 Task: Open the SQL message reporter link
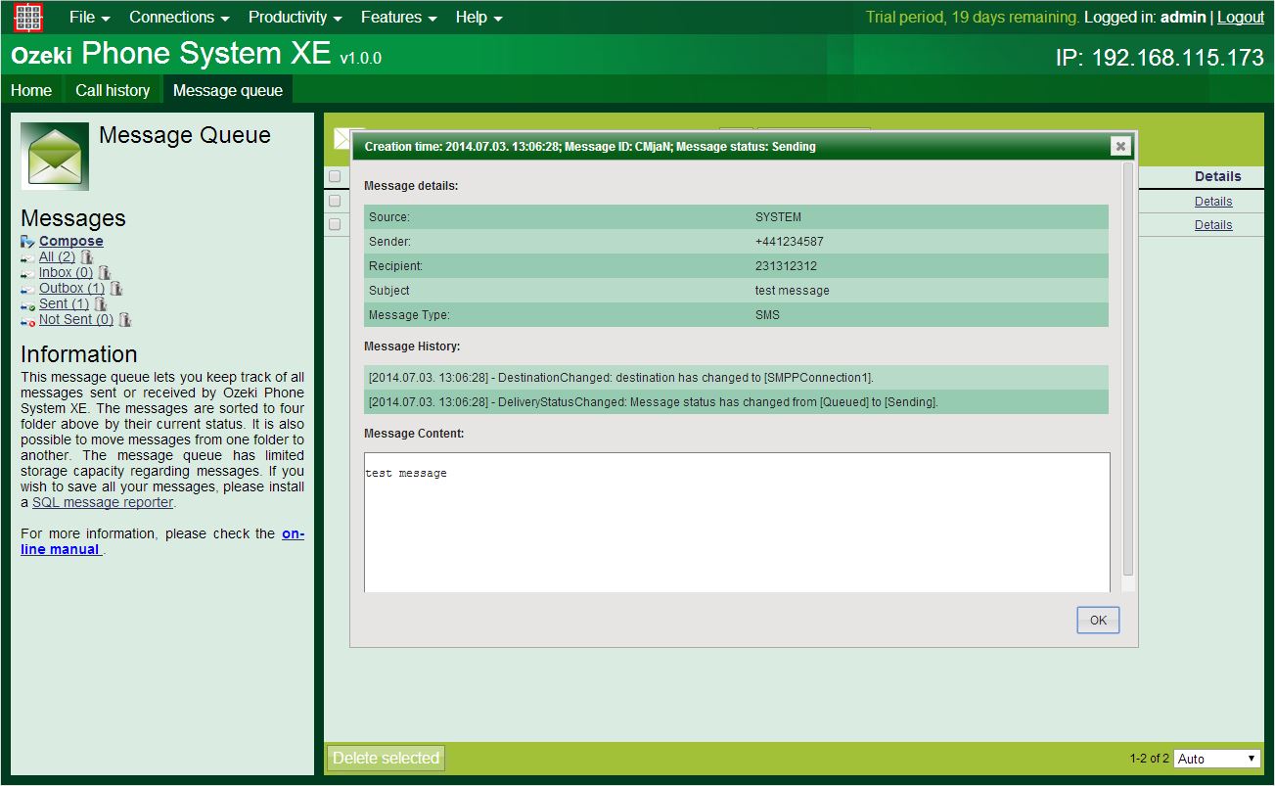pos(103,502)
